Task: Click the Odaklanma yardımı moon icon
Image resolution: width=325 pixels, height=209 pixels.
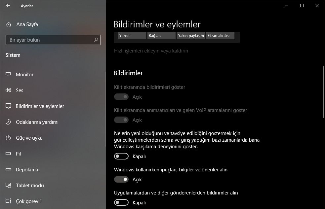Action: pos(8,122)
